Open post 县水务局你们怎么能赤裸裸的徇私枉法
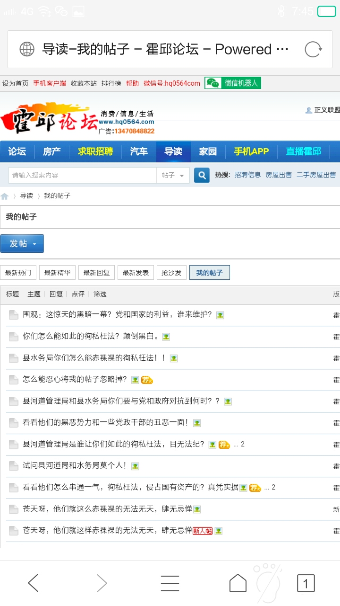The width and height of the screenshot is (340, 606). [x=94, y=358]
